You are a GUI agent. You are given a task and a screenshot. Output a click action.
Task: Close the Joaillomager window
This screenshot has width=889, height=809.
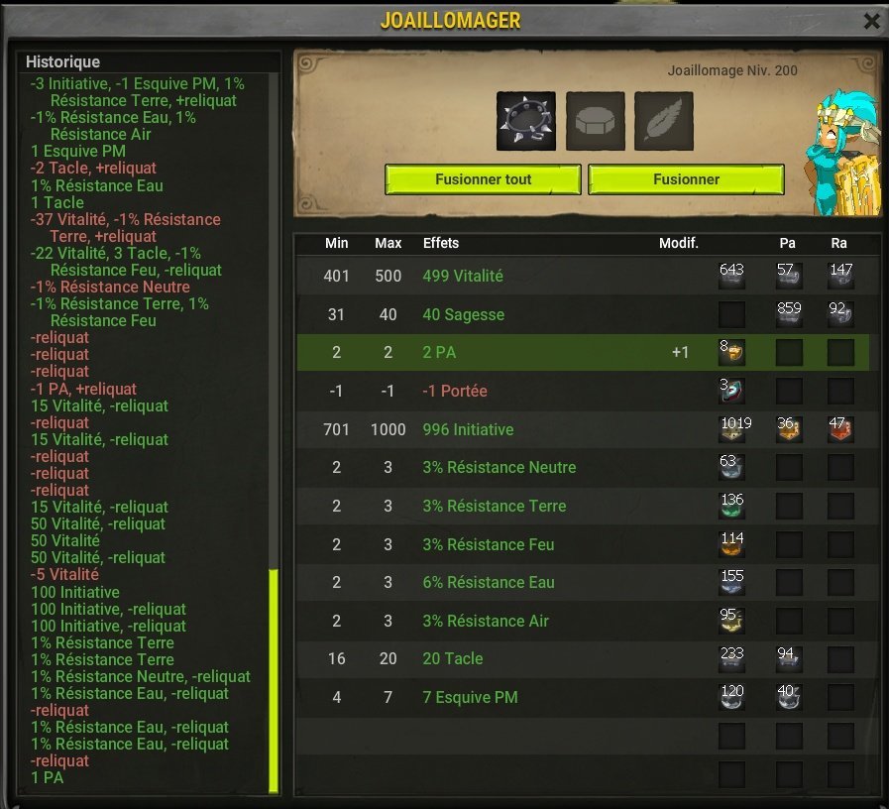tap(871, 22)
